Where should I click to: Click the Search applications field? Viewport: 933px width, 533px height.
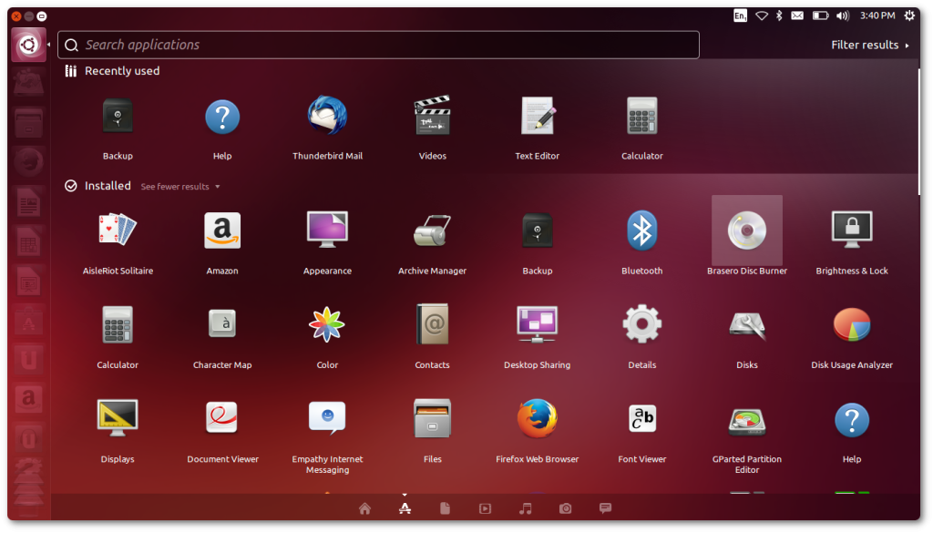click(378, 46)
